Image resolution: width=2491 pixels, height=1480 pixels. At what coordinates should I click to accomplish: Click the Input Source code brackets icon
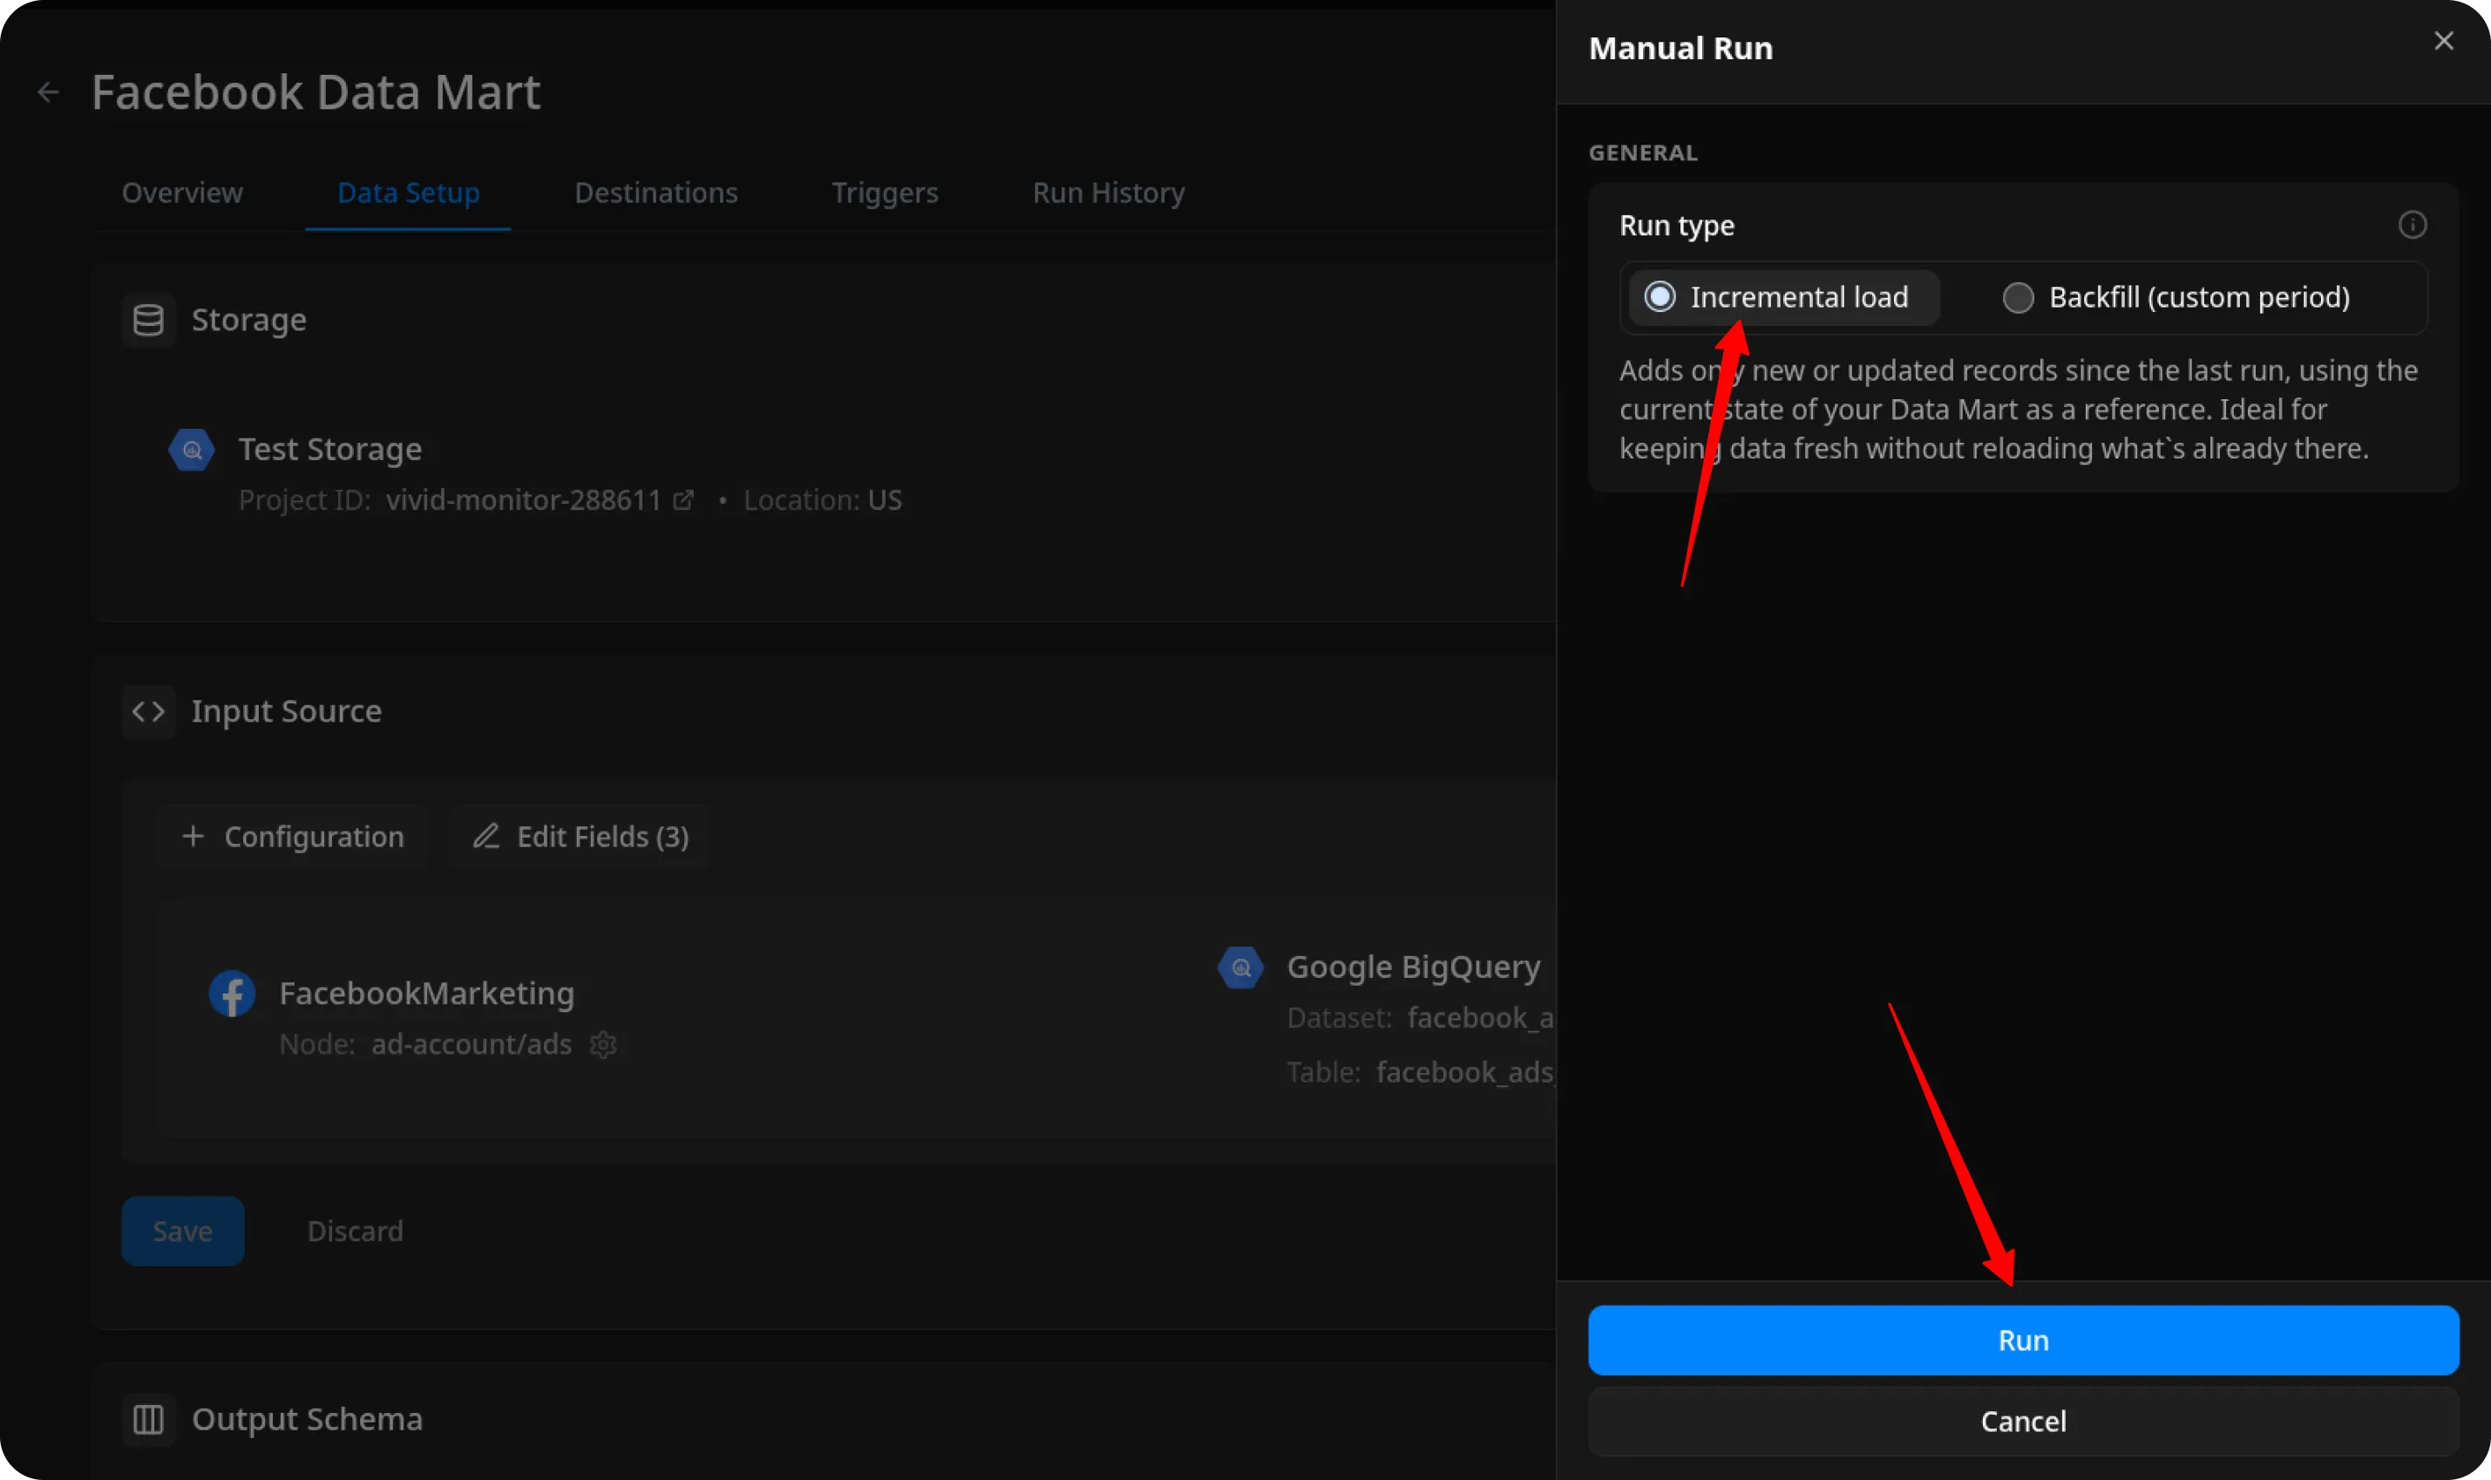[148, 711]
